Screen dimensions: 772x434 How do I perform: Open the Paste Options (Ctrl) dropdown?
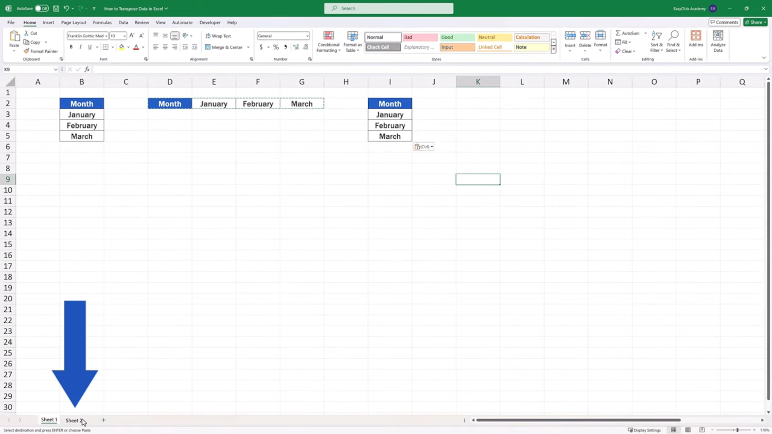pos(424,147)
